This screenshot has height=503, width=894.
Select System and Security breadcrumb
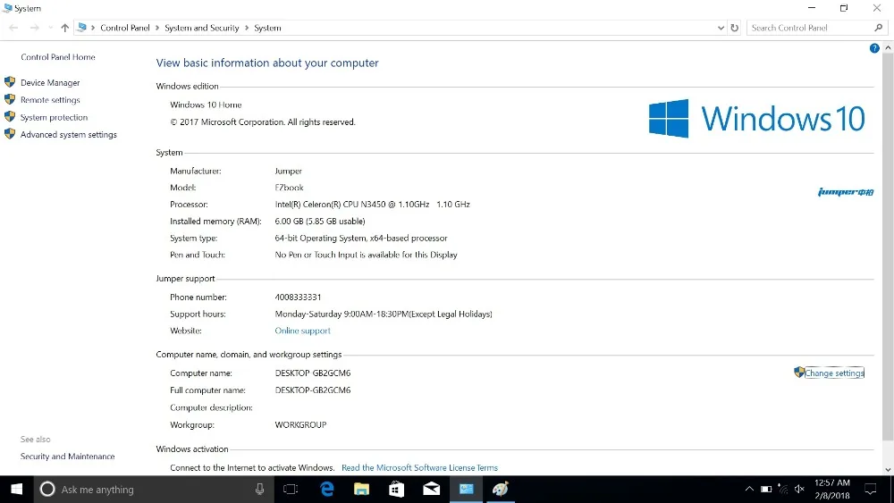(202, 28)
